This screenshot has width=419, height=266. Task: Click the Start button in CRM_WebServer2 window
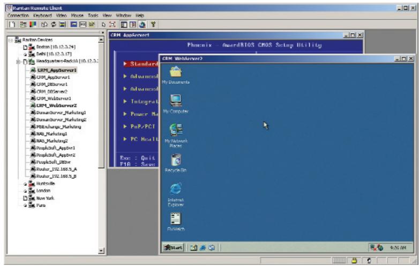(x=173, y=248)
